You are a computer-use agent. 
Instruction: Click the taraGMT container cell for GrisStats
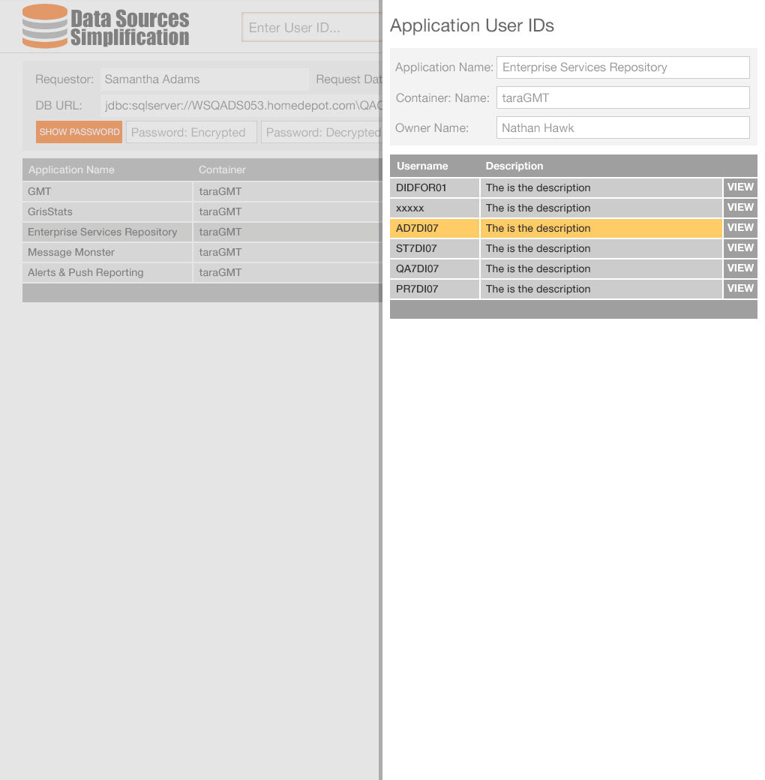pos(287,212)
